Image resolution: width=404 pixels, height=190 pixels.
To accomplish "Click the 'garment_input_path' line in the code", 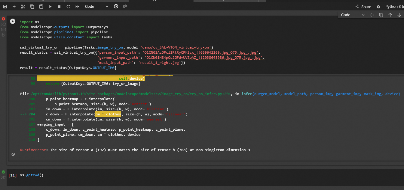I will tap(181, 58).
